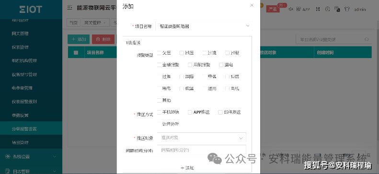Image resolution: width=379 pixels, height=174 pixels.
Task: Close the 网关管理 tab
Action: tap(104, 23)
